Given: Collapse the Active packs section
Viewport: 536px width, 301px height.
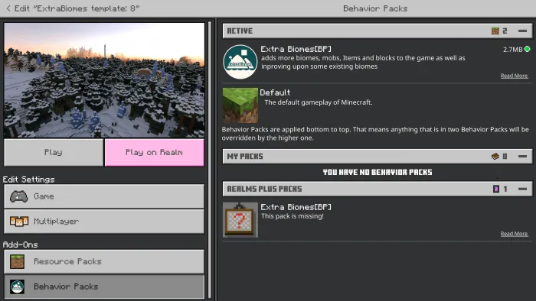Looking at the screenshot, I should (x=522, y=31).
